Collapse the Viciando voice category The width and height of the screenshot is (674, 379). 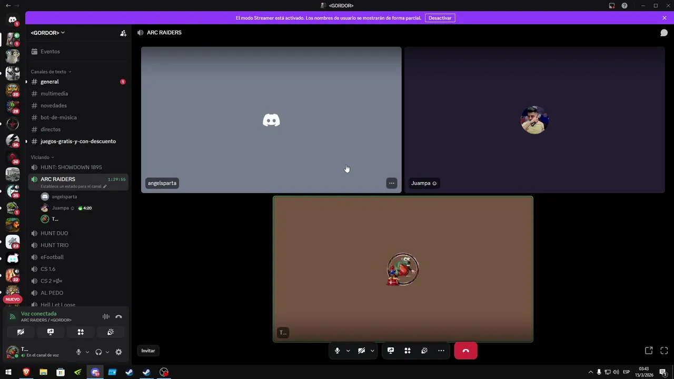[x=42, y=157]
